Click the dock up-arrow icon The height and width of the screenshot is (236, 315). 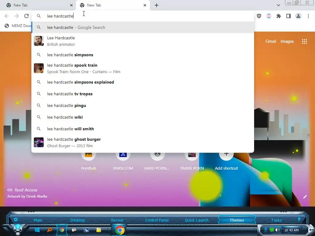click(299, 219)
